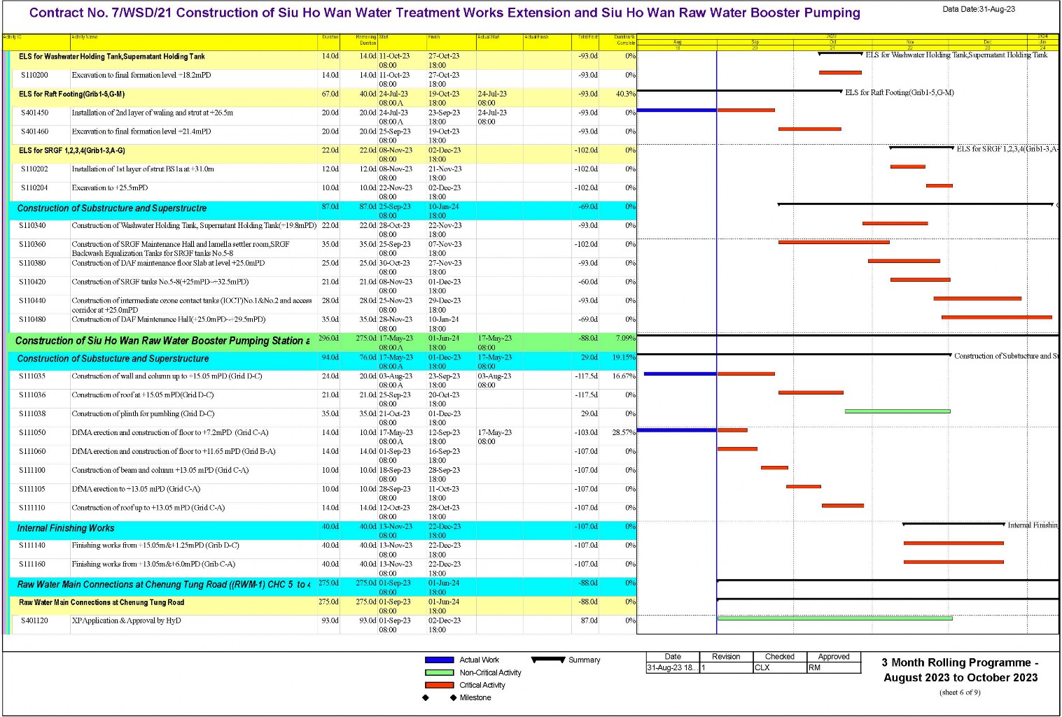The width and height of the screenshot is (1062, 717).
Task: Select activity ID S110360
Action: point(32,244)
